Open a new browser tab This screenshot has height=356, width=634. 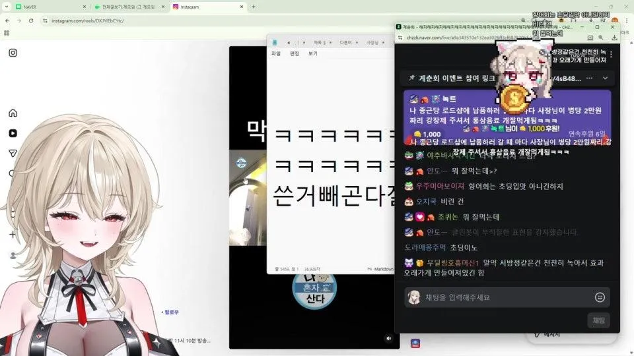[x=254, y=7]
